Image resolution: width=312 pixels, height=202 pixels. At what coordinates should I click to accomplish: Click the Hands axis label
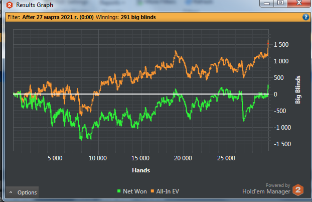pos(141,170)
